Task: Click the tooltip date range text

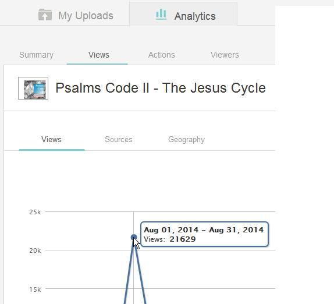Action: pyautogui.click(x=204, y=230)
